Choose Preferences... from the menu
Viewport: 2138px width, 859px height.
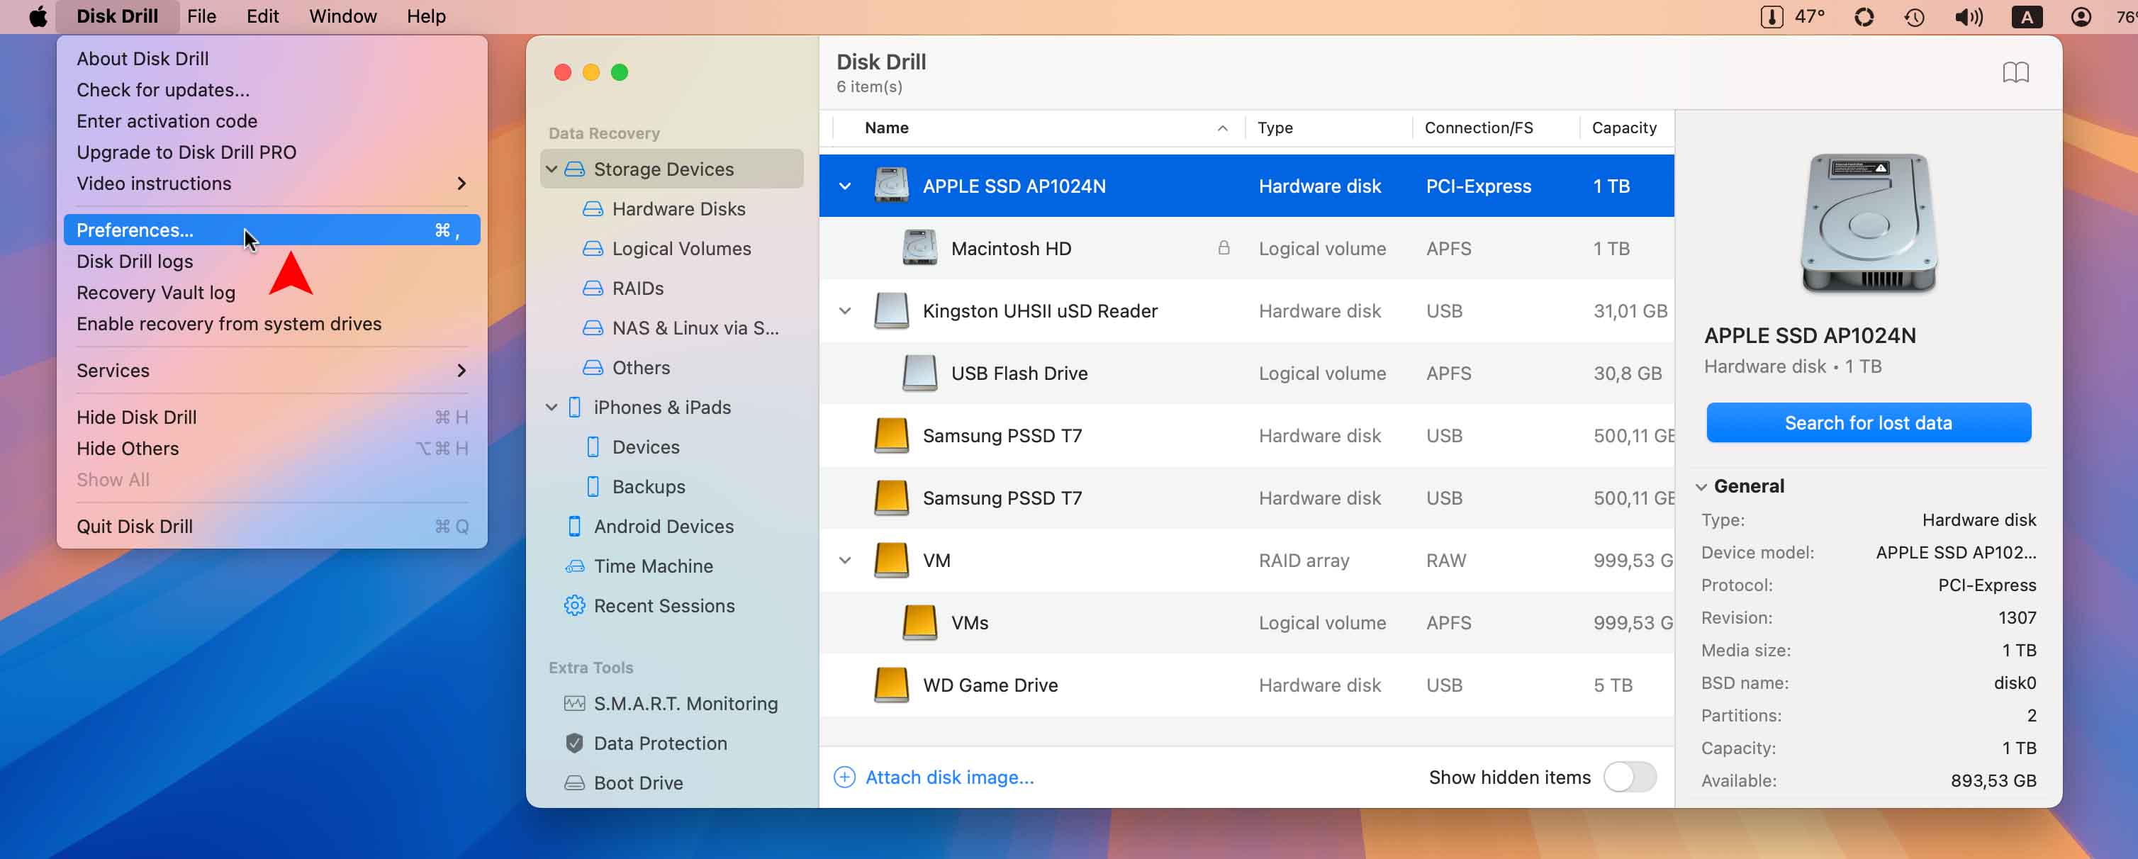click(x=135, y=230)
